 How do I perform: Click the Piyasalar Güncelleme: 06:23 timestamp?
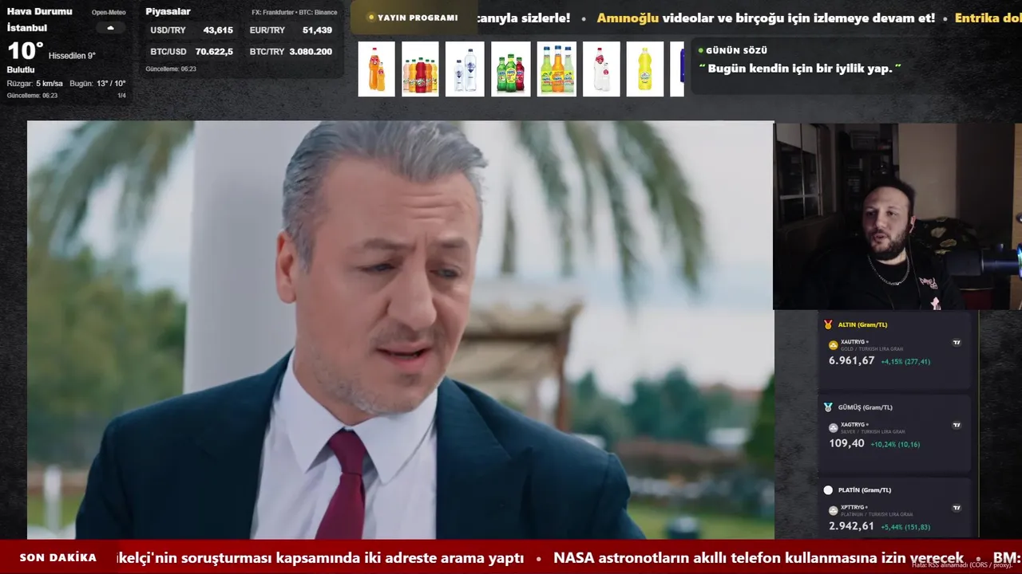click(171, 69)
